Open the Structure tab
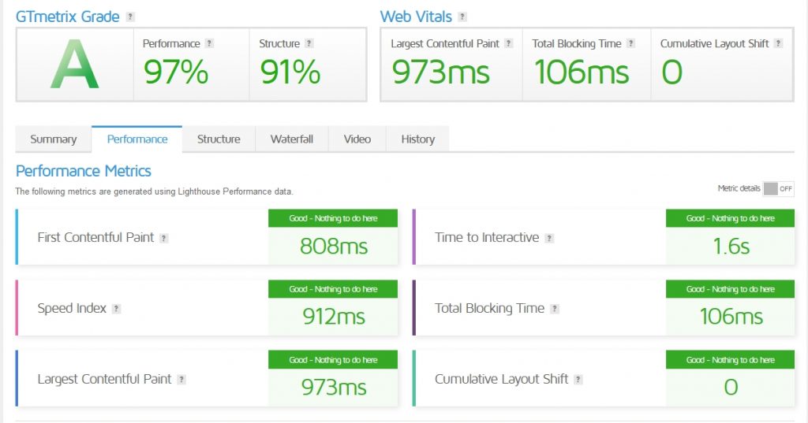The width and height of the screenshot is (808, 423). [219, 139]
